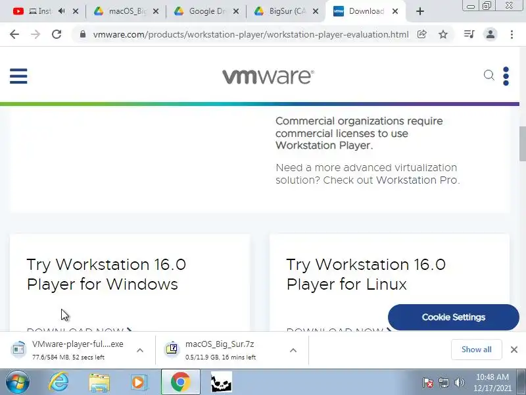Open Windows Explorer from taskbar
Screen dimensions: 526x395
(99, 382)
